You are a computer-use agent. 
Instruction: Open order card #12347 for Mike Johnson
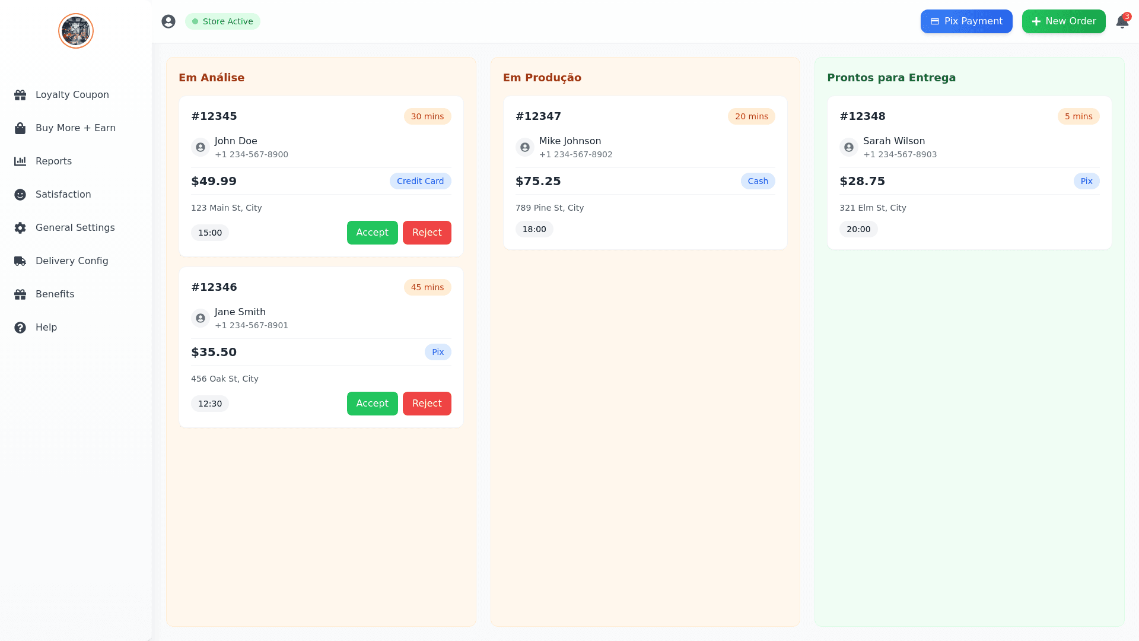click(645, 172)
